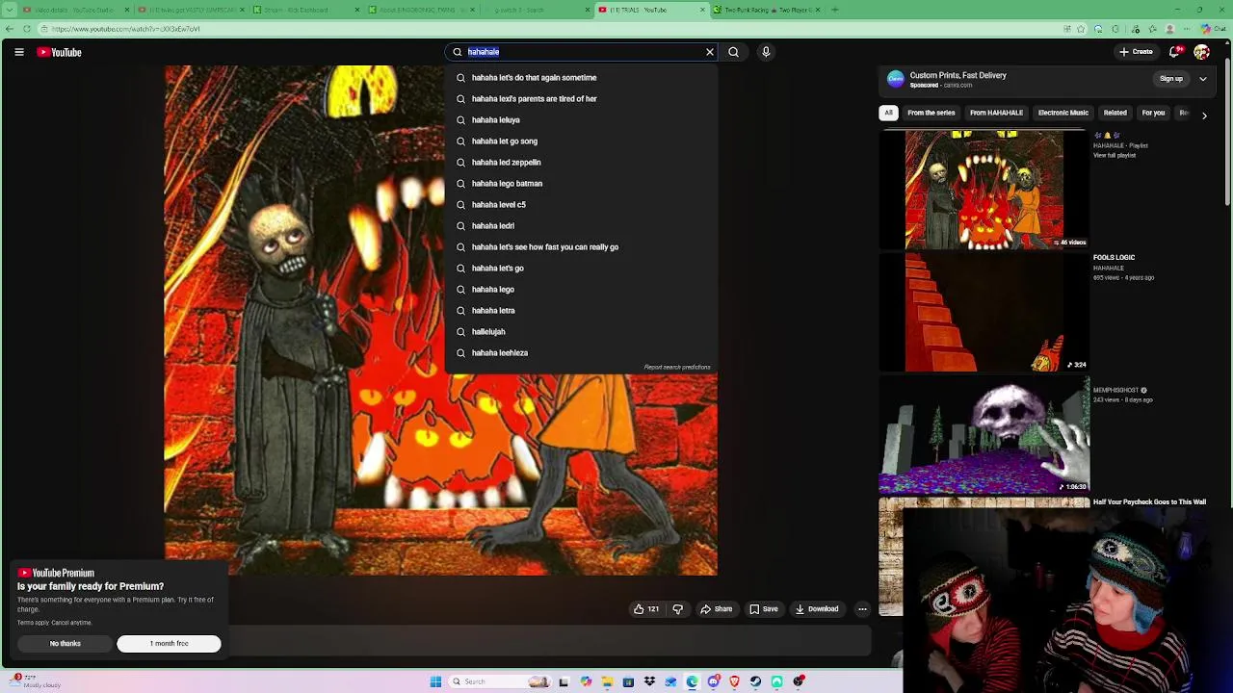
Task: Select the From the series chip
Action: [x=931, y=113]
